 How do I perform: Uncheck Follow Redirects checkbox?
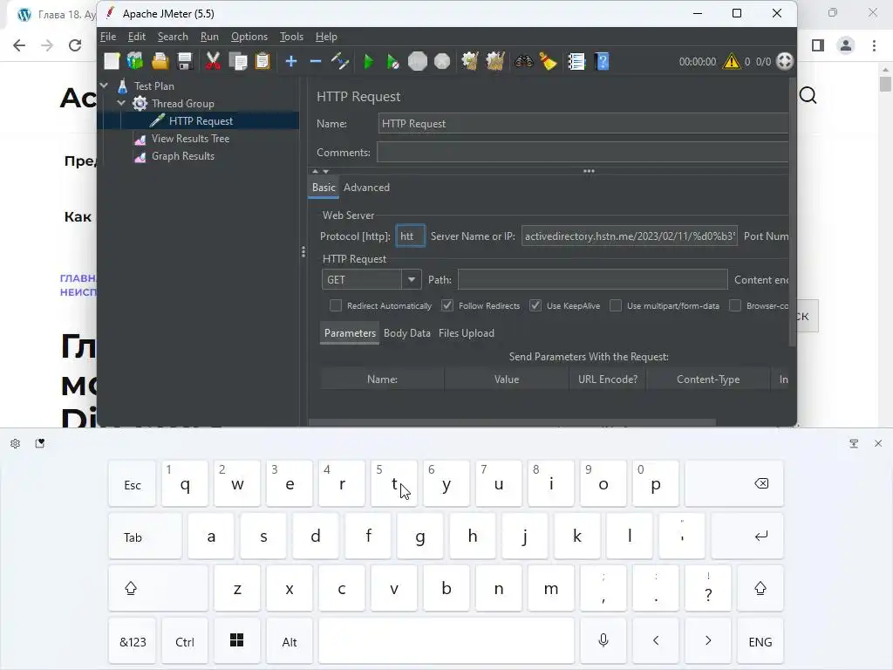tap(447, 306)
